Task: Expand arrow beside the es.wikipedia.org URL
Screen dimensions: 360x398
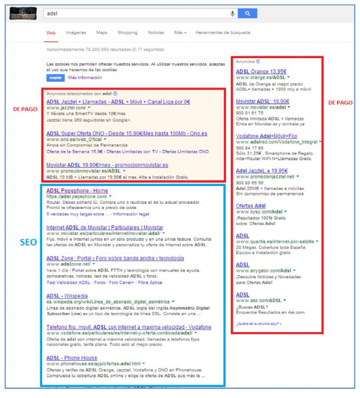Action: point(173,301)
